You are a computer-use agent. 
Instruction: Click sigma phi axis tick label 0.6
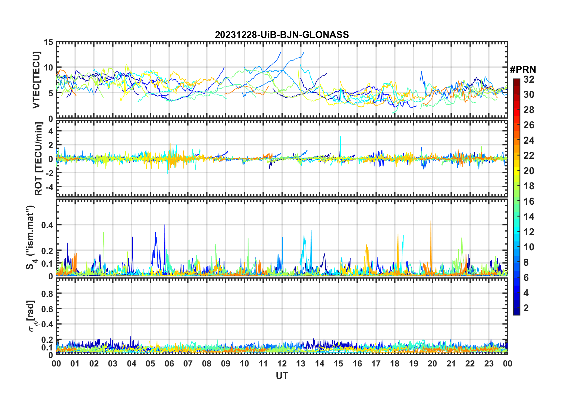[x=47, y=309]
